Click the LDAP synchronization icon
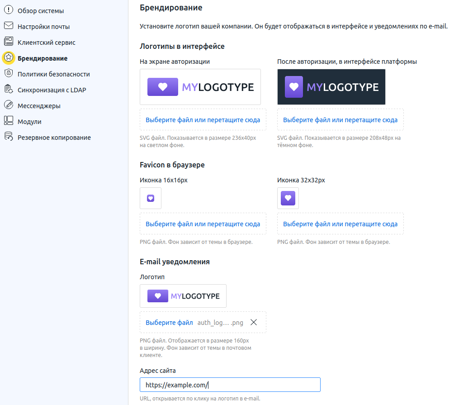Screen dimensions: 454x405 coord(9,89)
